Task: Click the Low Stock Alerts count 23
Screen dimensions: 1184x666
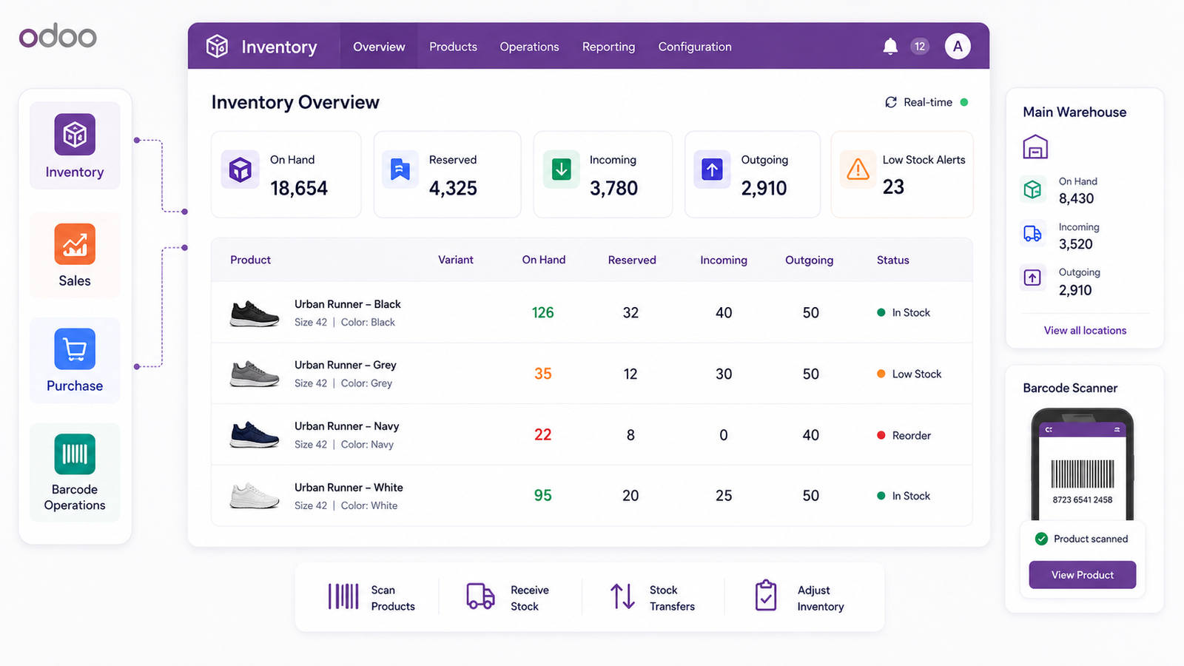Action: pyautogui.click(x=893, y=187)
